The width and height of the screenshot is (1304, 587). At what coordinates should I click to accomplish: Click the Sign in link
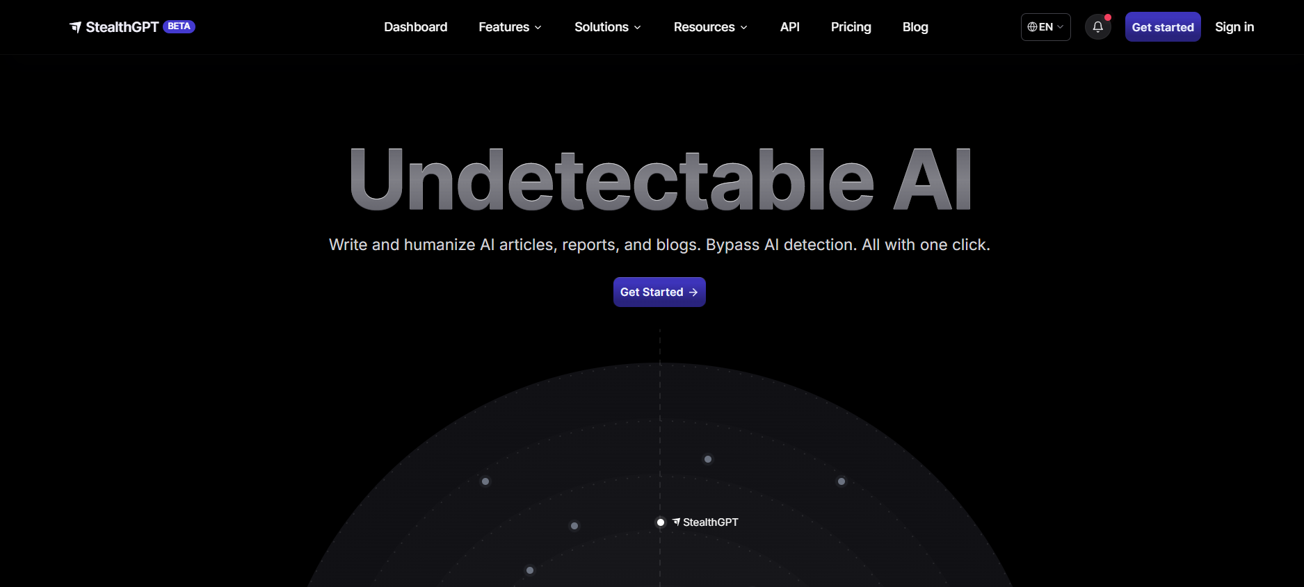point(1234,27)
